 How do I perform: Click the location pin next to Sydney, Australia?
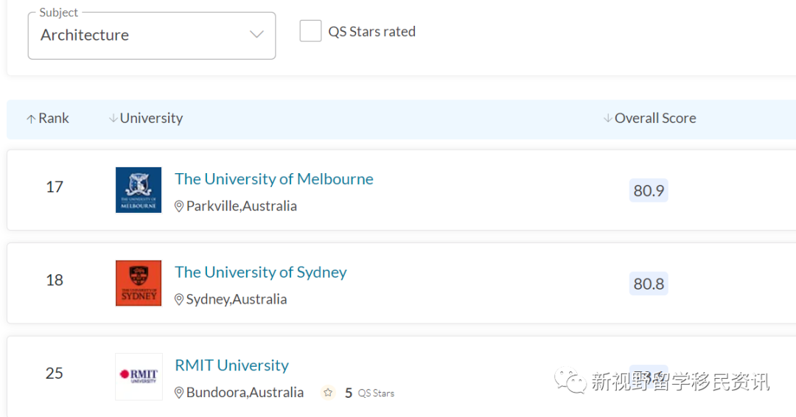point(178,299)
